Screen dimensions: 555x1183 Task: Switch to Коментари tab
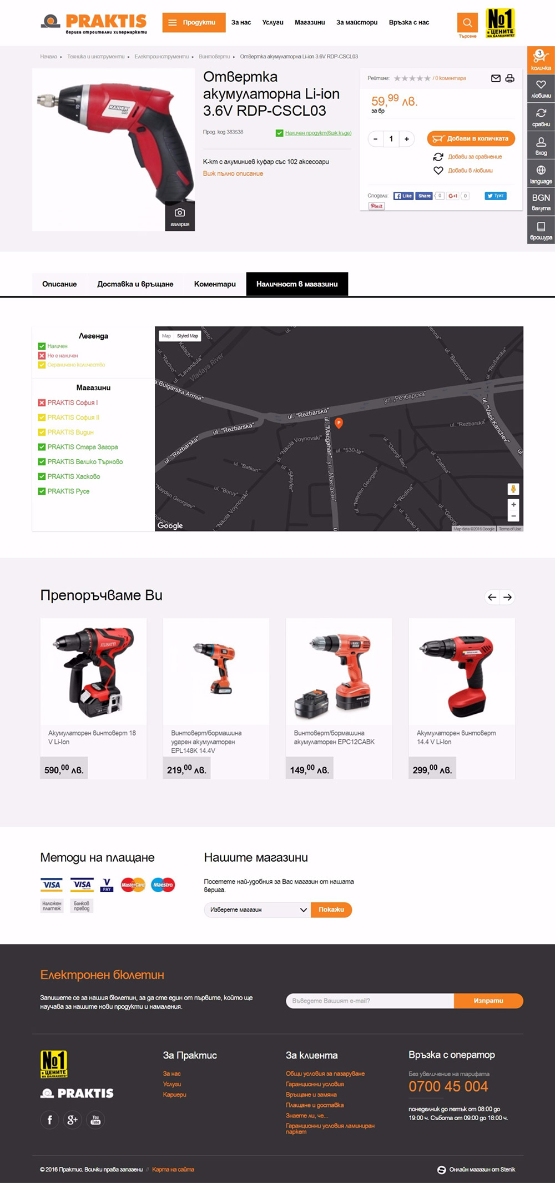pos(215,284)
